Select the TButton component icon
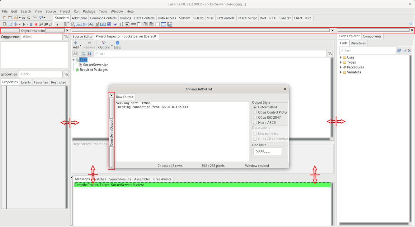 tap(78, 24)
